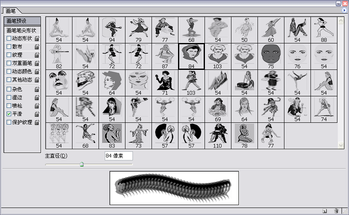The image size is (349, 215).
Task: Click the 主直径 slider handle
Action: (82, 164)
